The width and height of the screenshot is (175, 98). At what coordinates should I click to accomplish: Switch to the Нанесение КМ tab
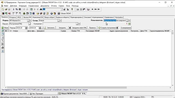click(x=38, y=17)
